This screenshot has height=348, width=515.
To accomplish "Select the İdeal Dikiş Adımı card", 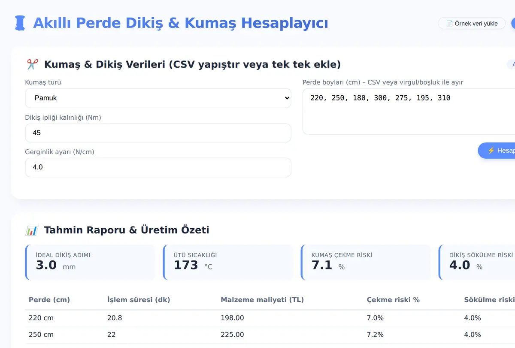I will coord(90,262).
